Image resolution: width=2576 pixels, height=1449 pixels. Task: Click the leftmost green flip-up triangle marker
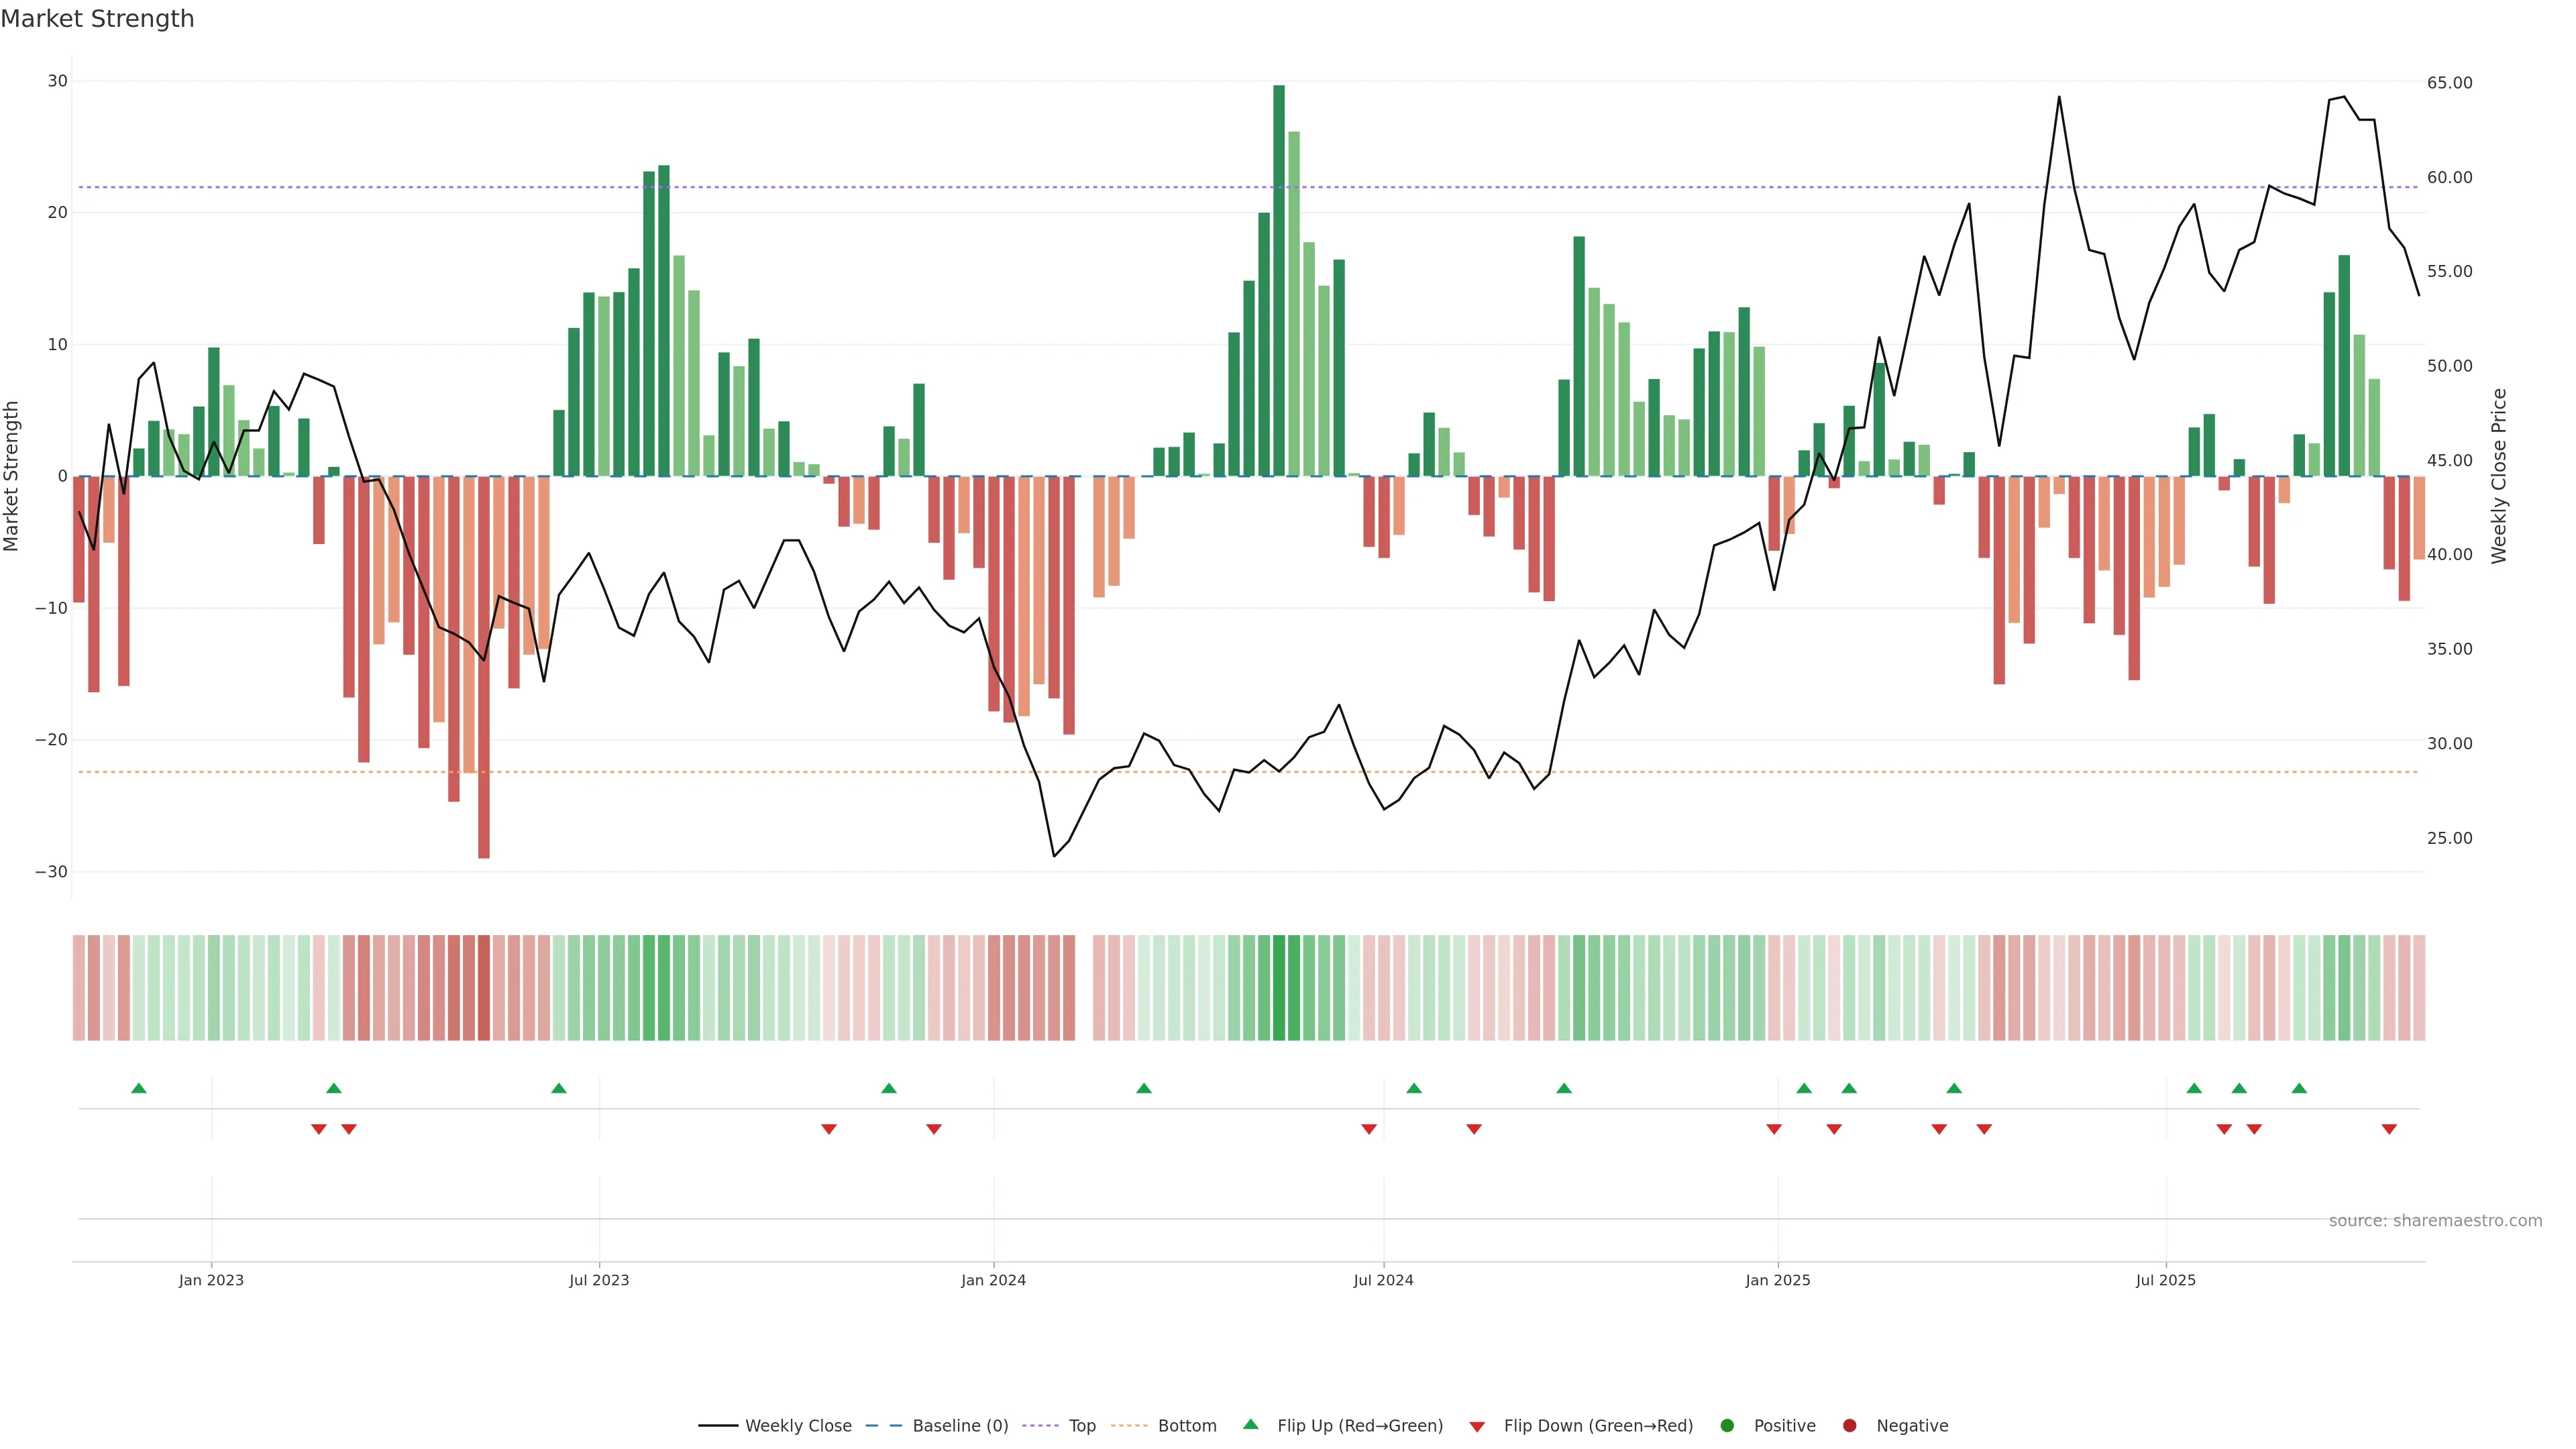point(139,1088)
